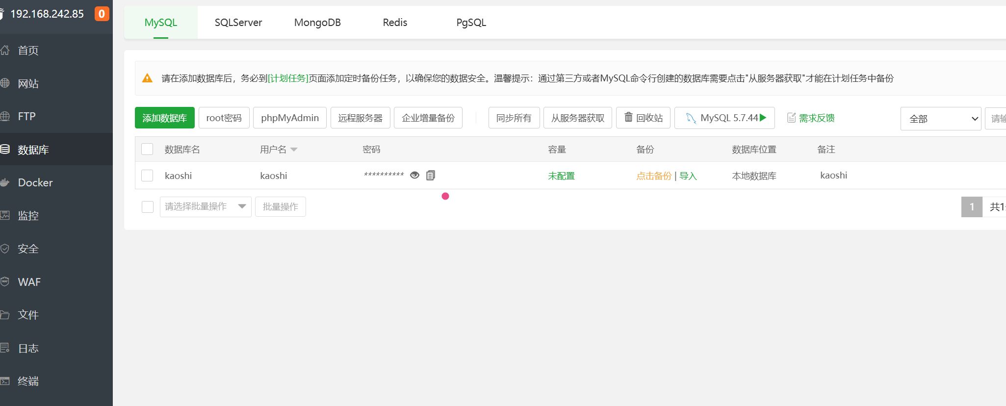The height and width of the screenshot is (406, 1006).
Task: Open 文件 file manager in sidebar
Action: pyautogui.click(x=28, y=315)
